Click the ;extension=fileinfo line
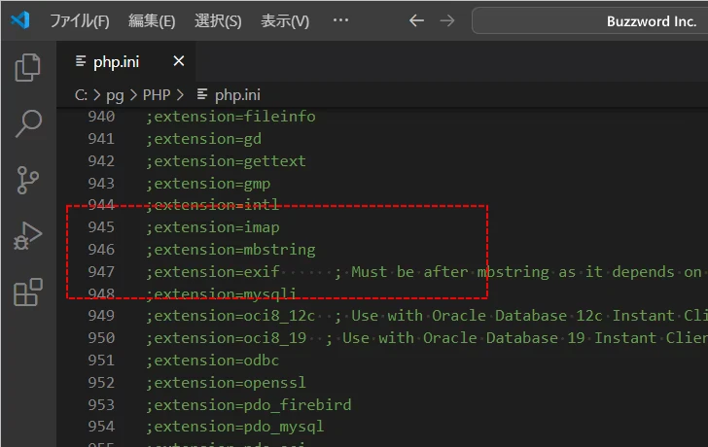Screen dimensions: 708x447 pyautogui.click(x=230, y=117)
